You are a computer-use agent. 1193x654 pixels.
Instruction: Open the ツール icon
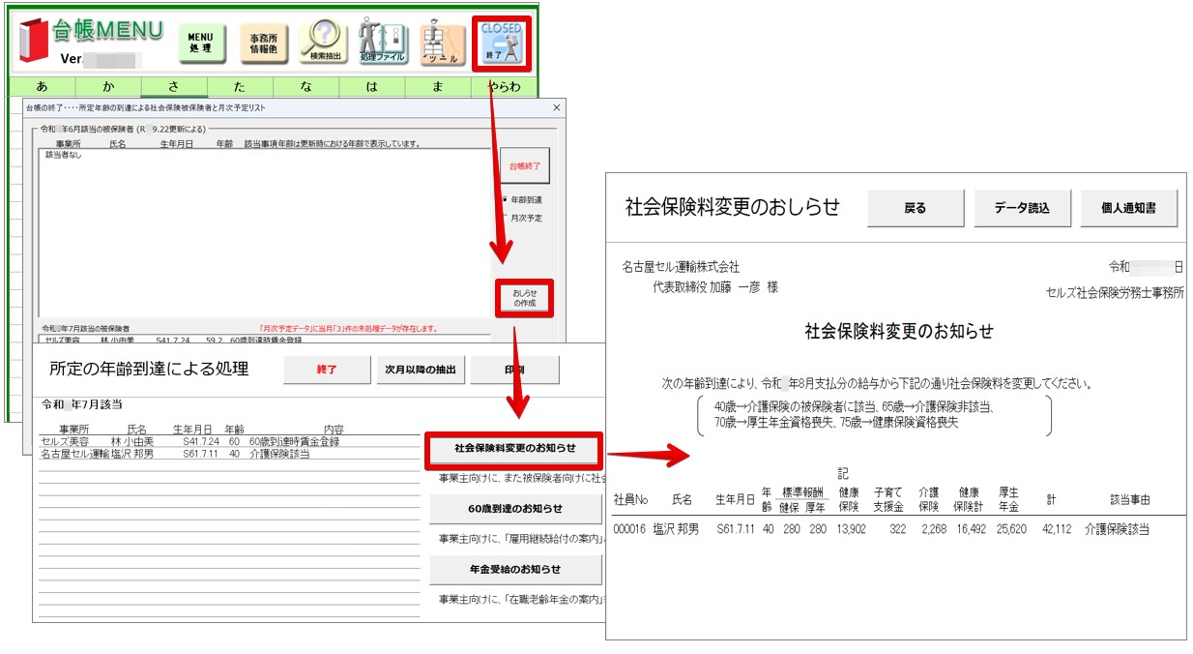(442, 43)
